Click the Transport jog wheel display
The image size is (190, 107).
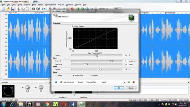pyautogui.click(x=8, y=91)
